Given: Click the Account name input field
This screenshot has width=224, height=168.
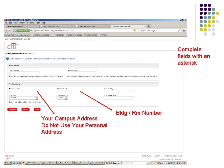Looking at the screenshot, I should coord(82,73).
